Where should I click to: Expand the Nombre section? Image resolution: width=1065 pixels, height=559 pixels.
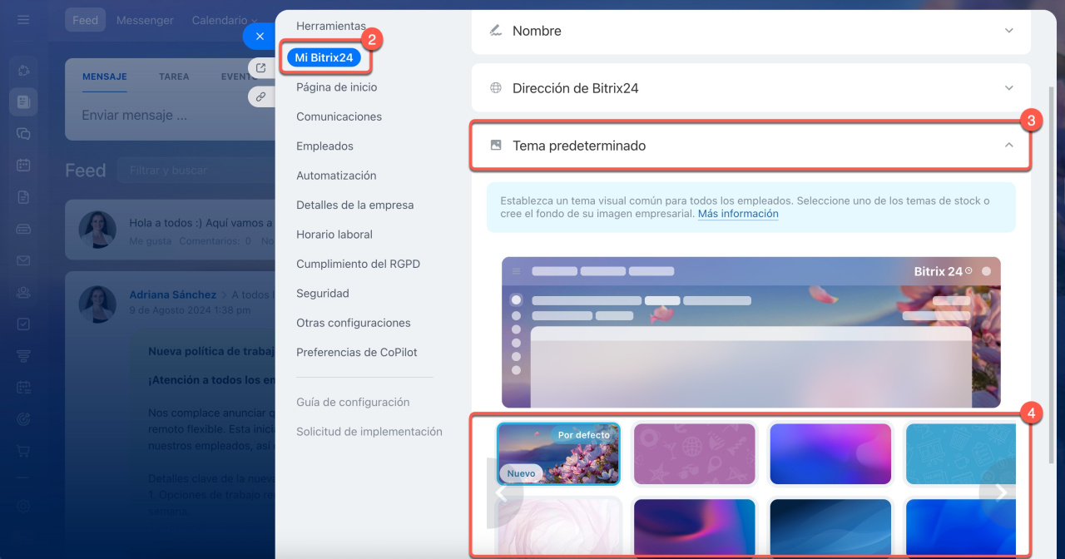point(751,31)
